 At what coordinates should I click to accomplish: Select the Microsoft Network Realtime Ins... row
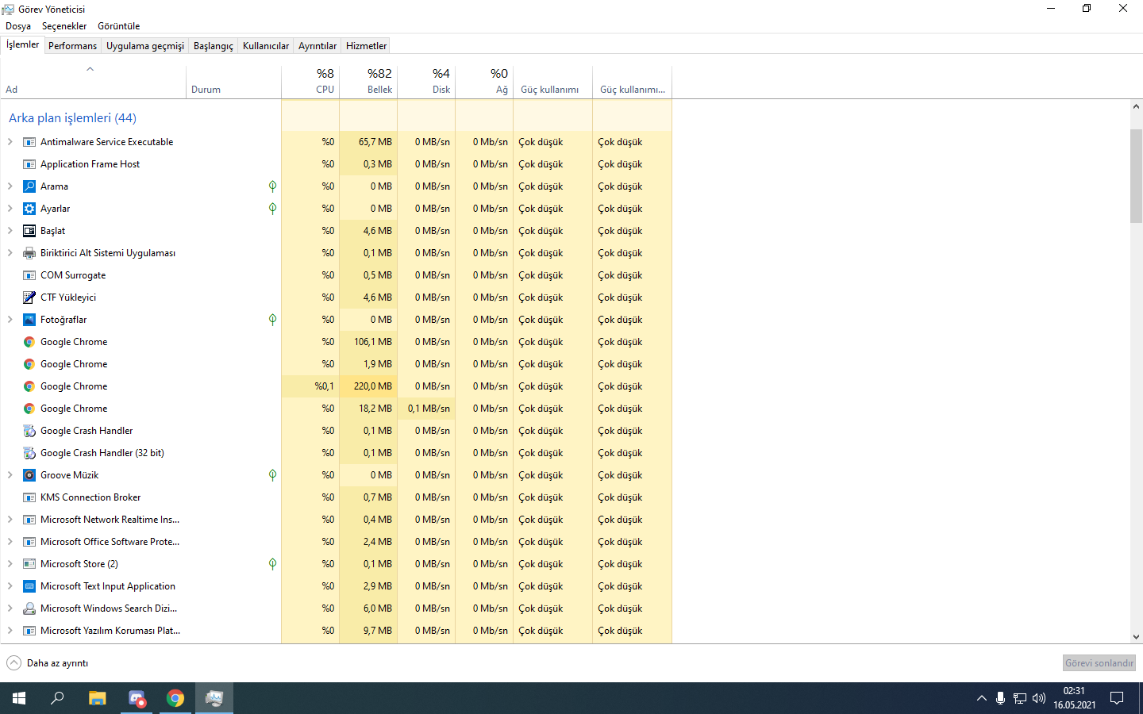(336, 520)
